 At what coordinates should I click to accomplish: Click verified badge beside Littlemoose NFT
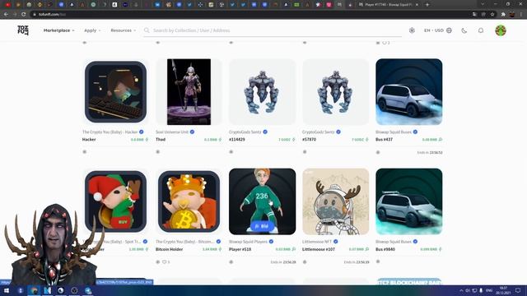(335, 242)
